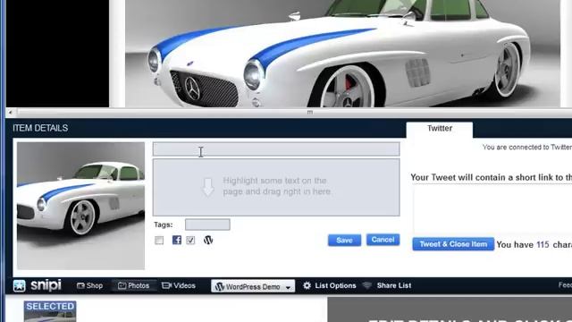Screen dimensions: 572x322
Task: Click the highlight text drop area
Action: coord(276,187)
